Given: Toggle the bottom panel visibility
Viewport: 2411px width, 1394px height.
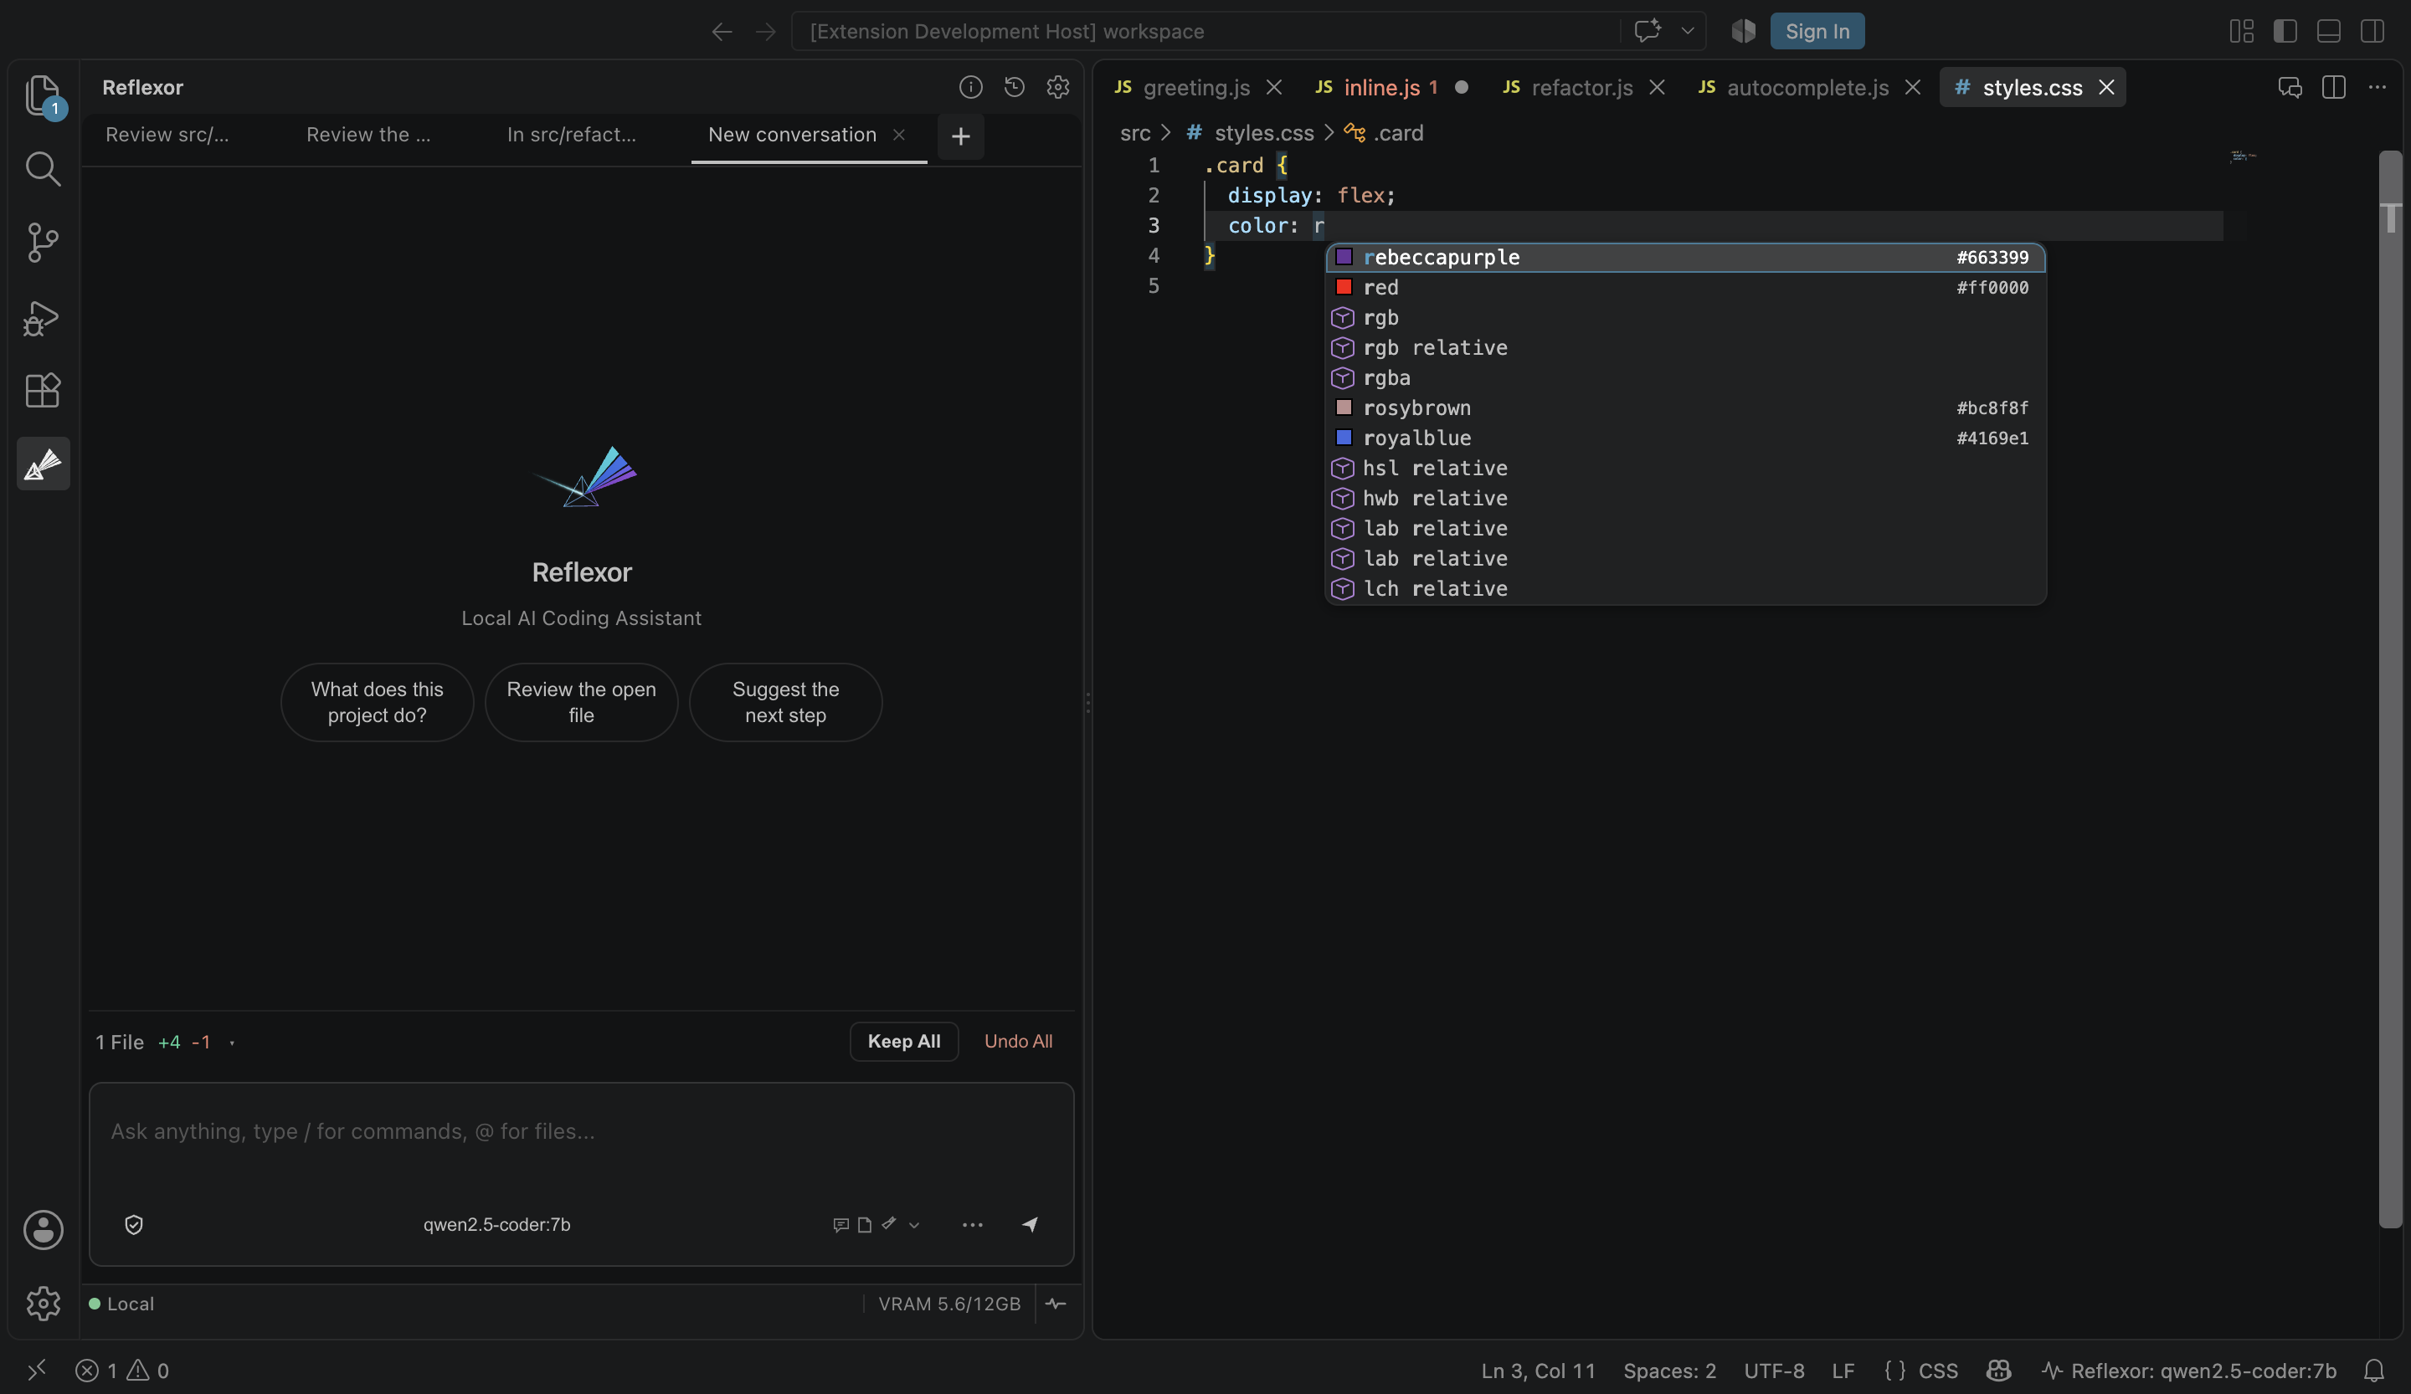Looking at the screenshot, I should [x=2329, y=31].
